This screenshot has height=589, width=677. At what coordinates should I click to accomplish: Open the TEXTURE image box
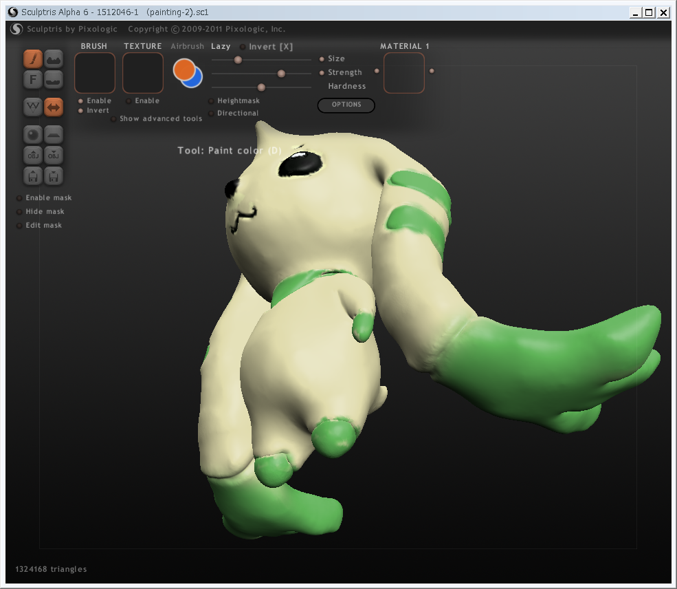143,73
